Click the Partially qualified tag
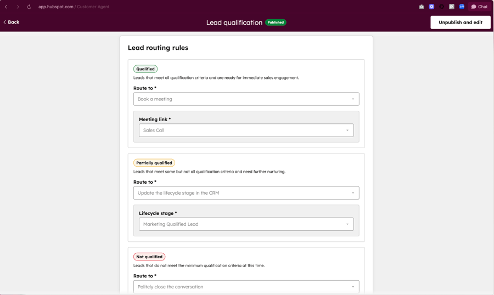The image size is (494, 295). tap(154, 163)
